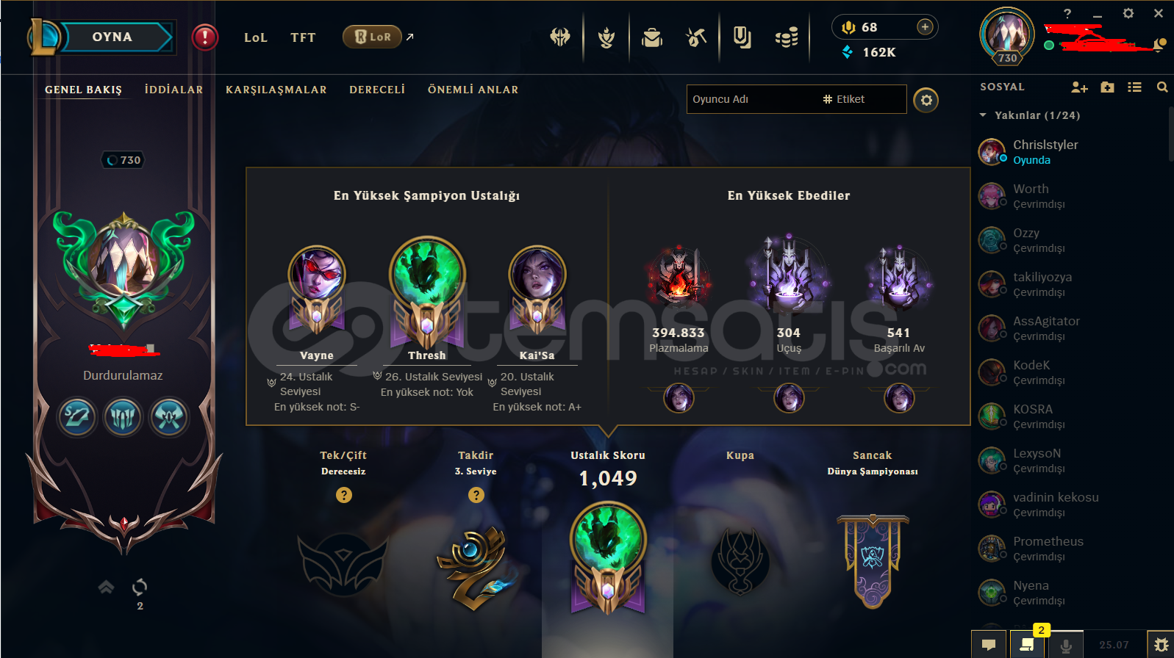1174x658 pixels.
Task: Click the refresh profile arrows icon
Action: (x=140, y=587)
